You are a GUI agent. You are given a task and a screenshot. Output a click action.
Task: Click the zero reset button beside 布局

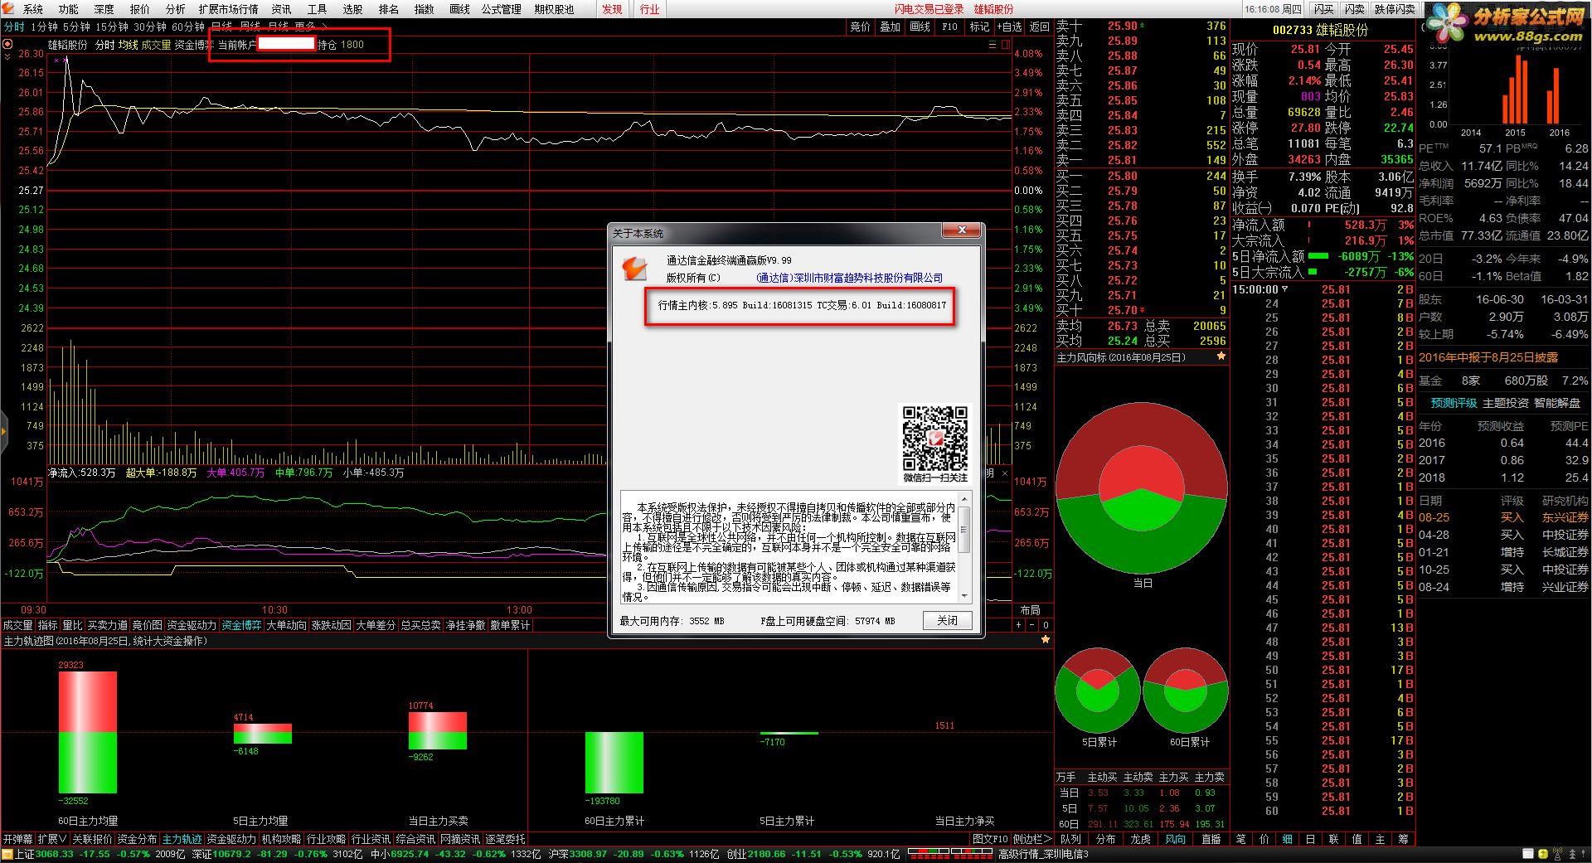pyautogui.click(x=1046, y=625)
